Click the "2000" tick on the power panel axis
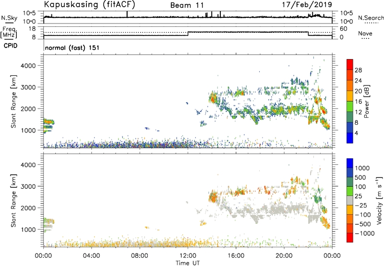384x266 pixels. 28,109
